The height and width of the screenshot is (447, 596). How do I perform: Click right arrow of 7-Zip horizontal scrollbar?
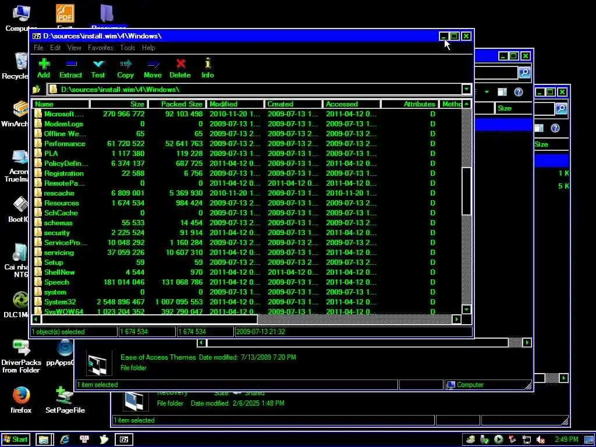pos(457,320)
